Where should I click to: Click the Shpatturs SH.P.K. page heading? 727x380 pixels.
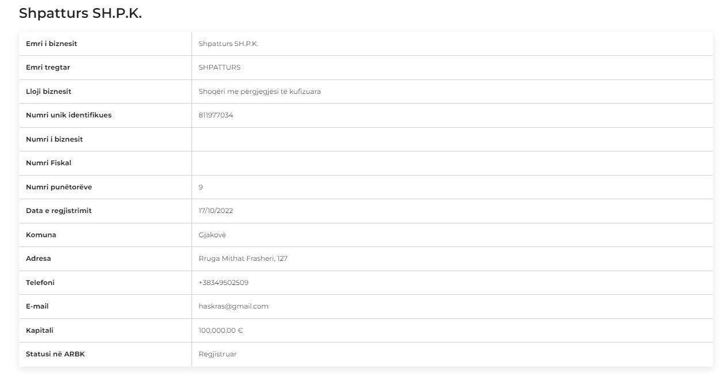(80, 14)
